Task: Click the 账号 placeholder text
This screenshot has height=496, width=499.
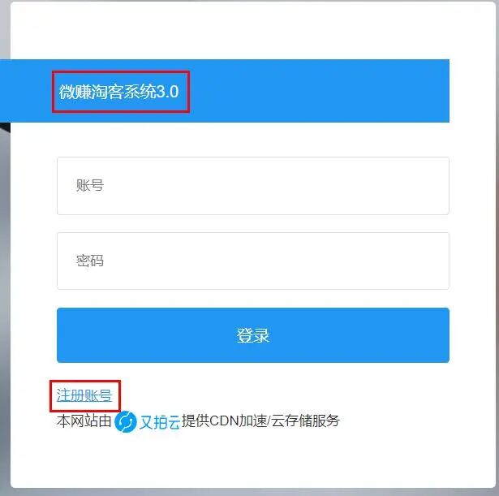Action: pyautogui.click(x=90, y=185)
